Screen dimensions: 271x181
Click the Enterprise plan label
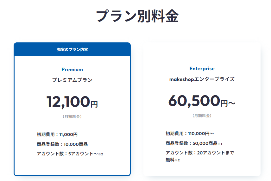[202, 69]
